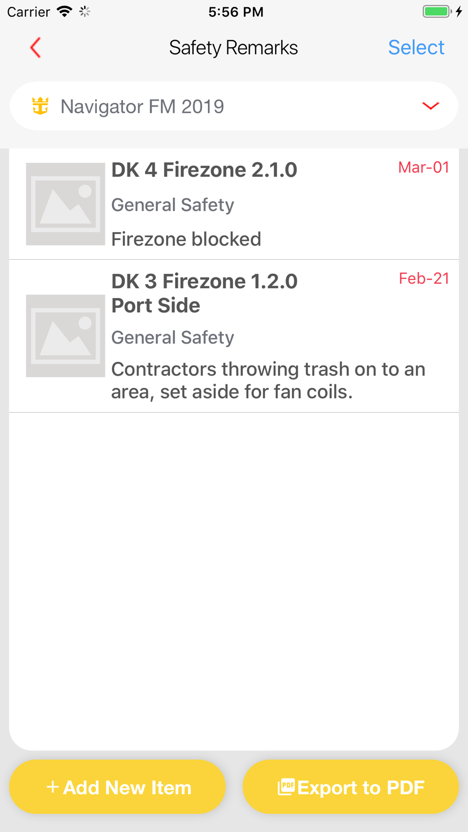Click the yellow crown ship icon
This screenshot has height=832, width=468.
[40, 106]
